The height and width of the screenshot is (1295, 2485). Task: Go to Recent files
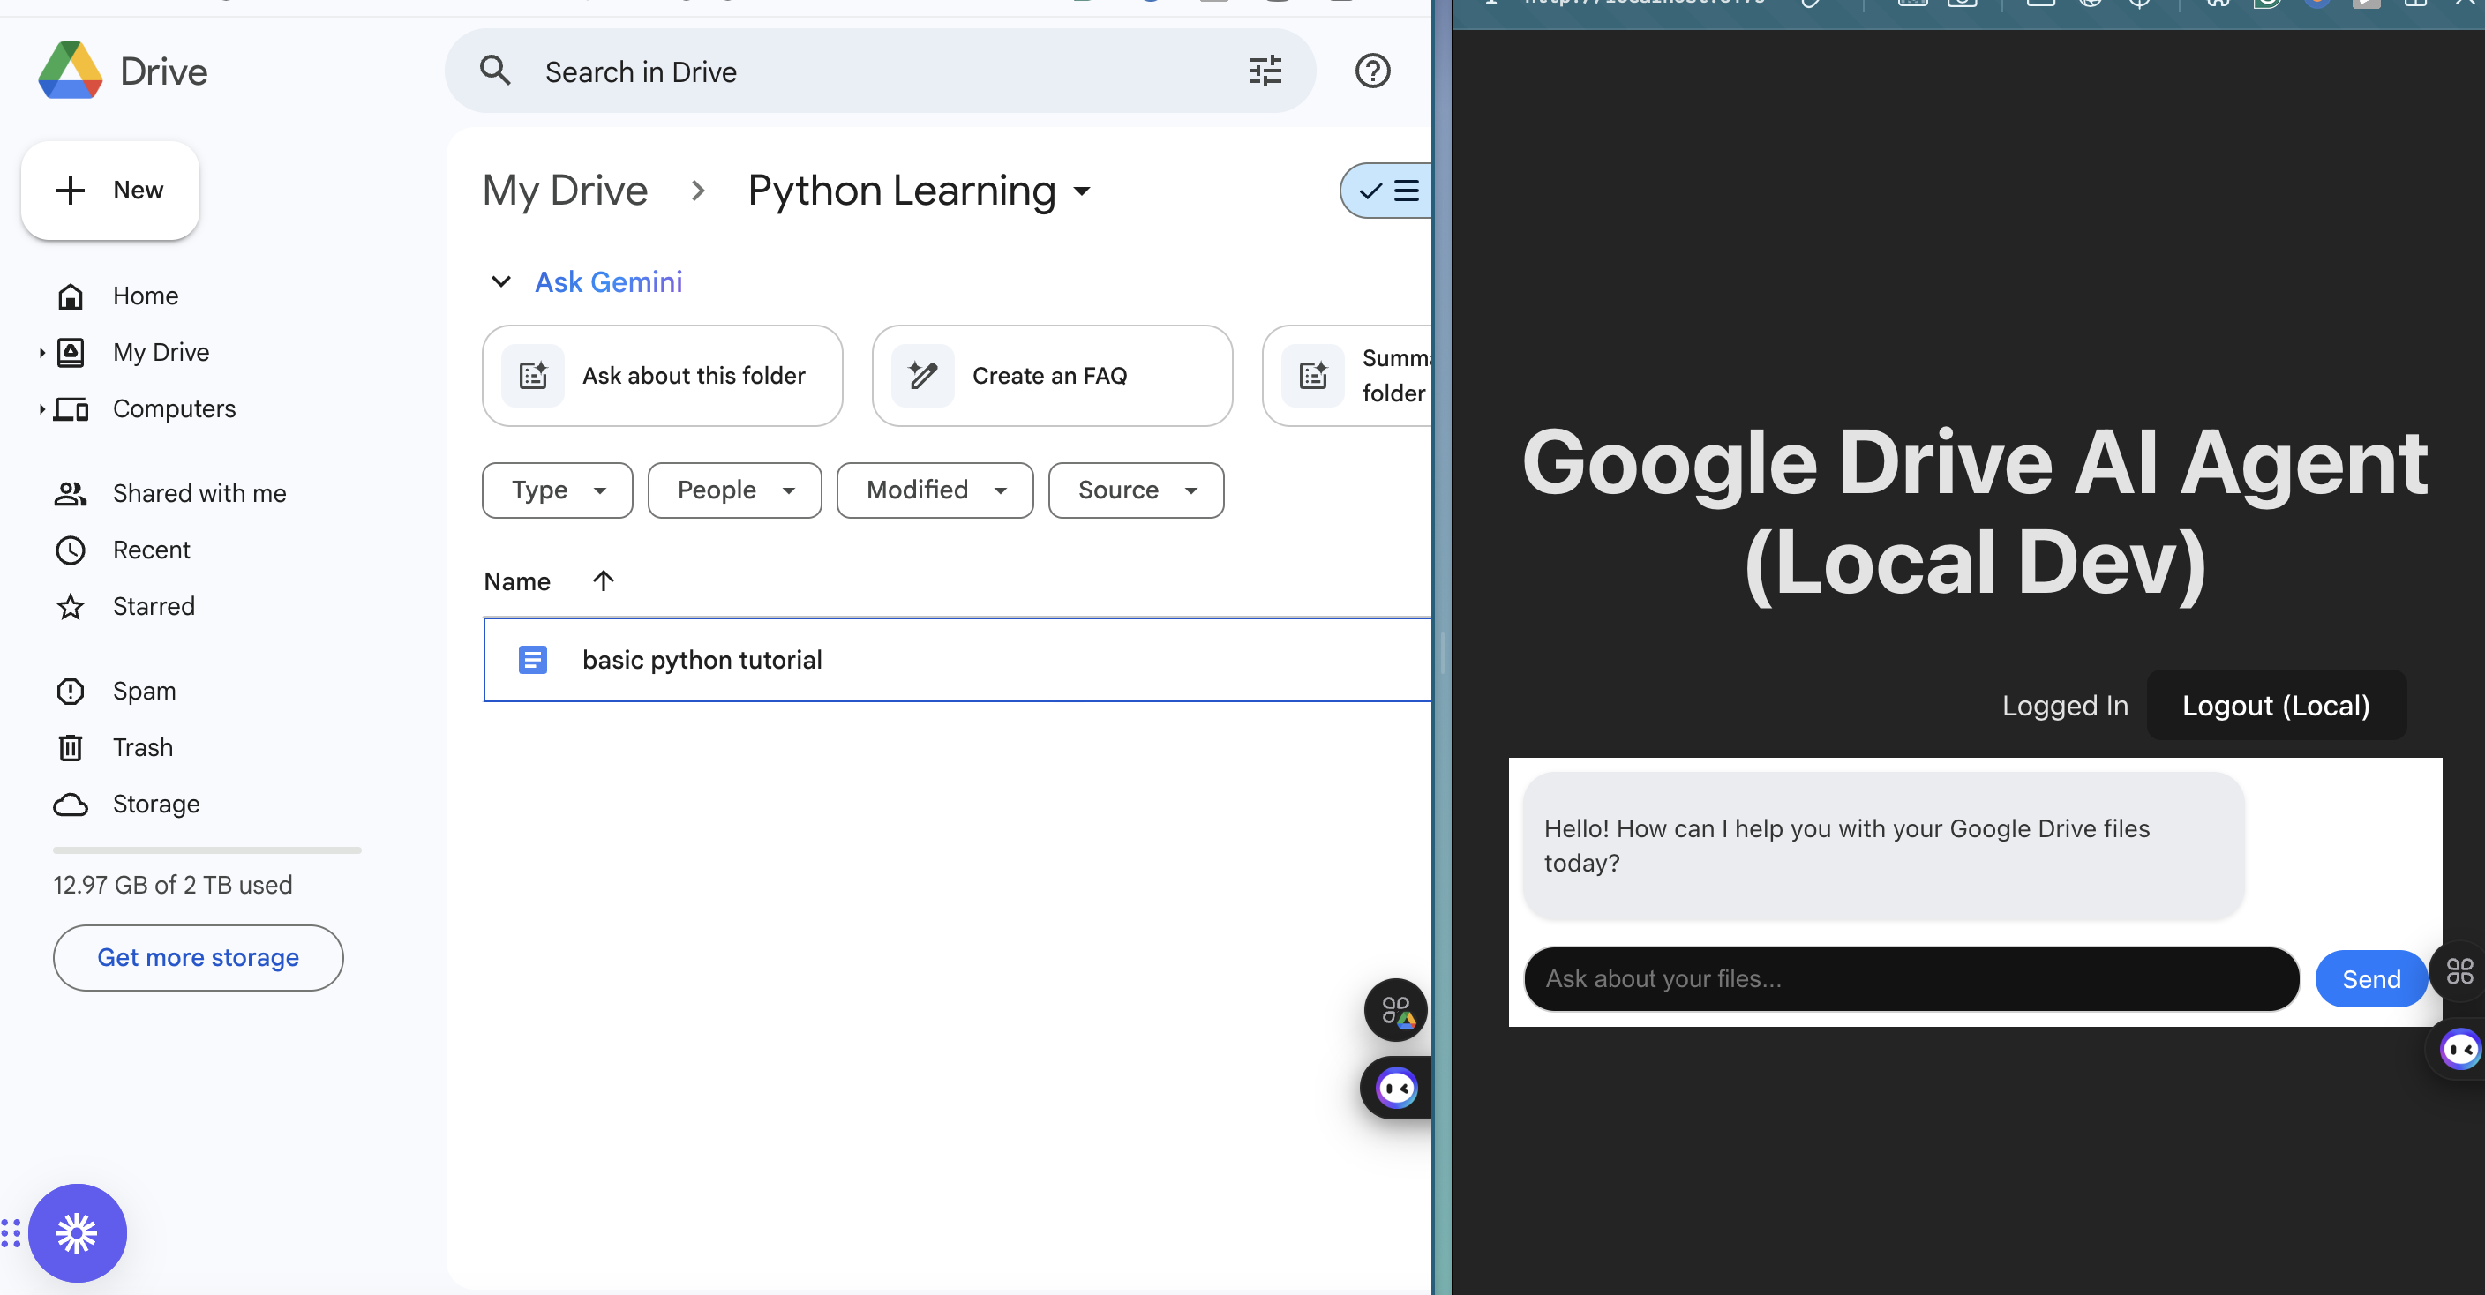point(152,550)
